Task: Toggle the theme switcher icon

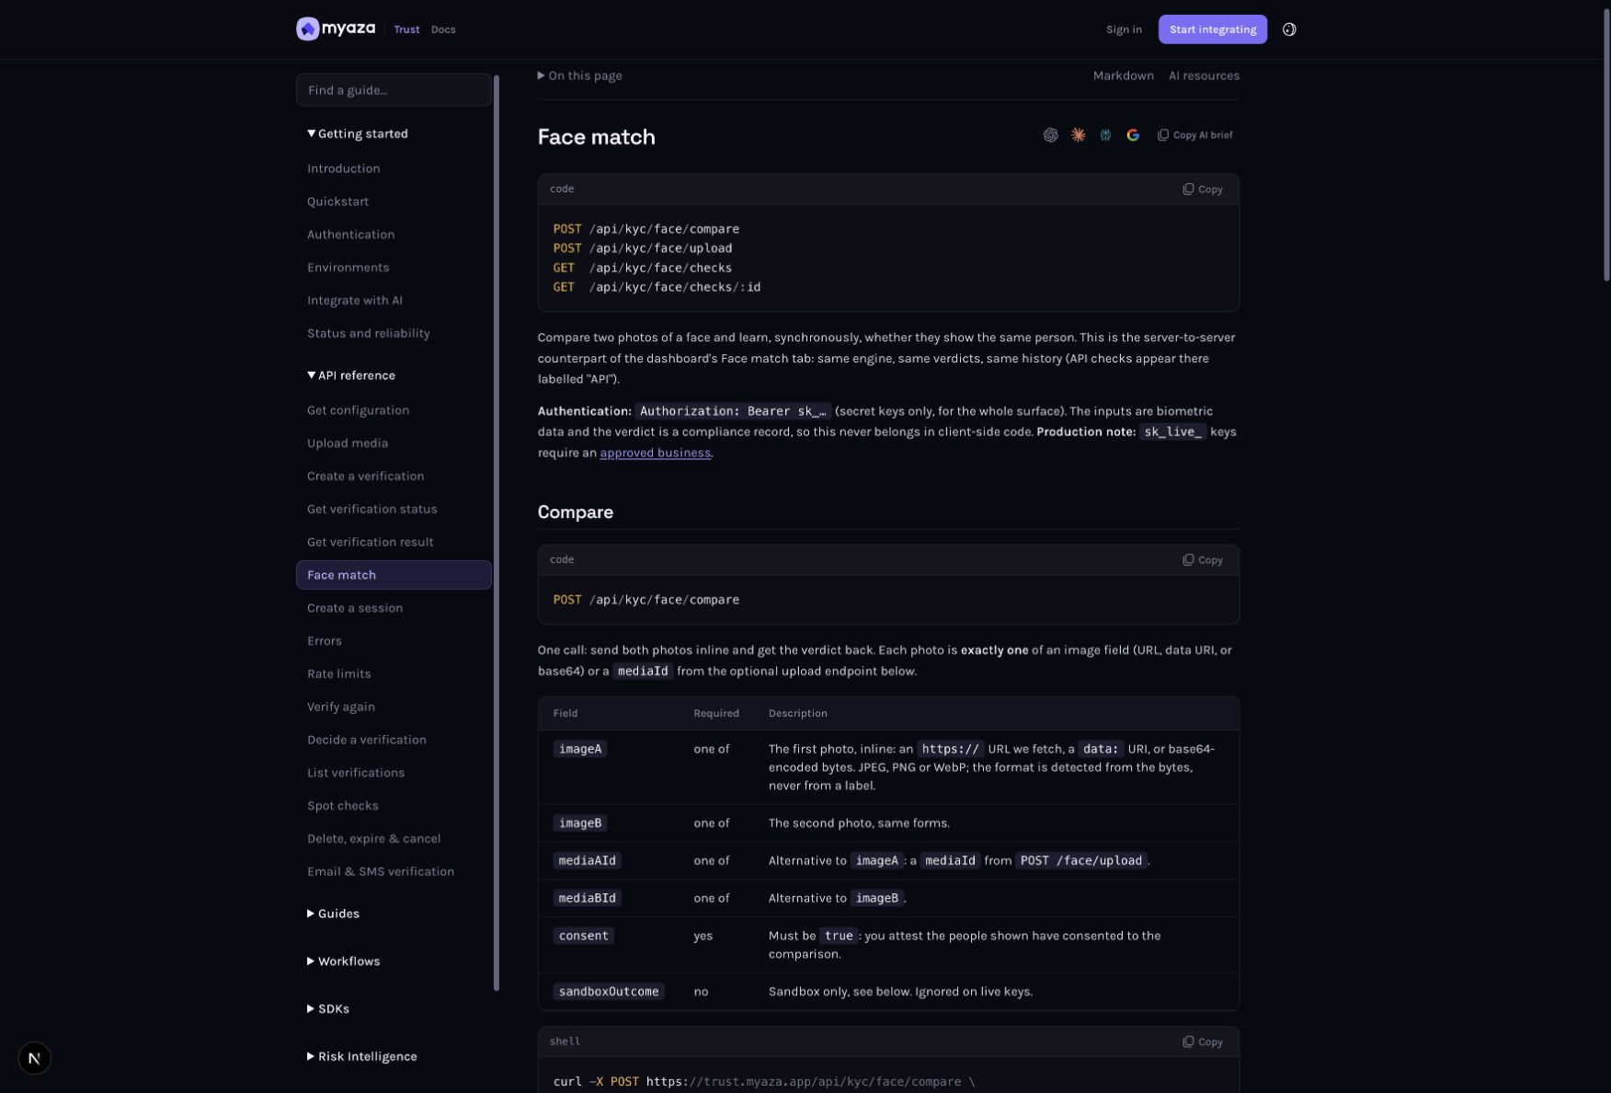Action: 1289,29
